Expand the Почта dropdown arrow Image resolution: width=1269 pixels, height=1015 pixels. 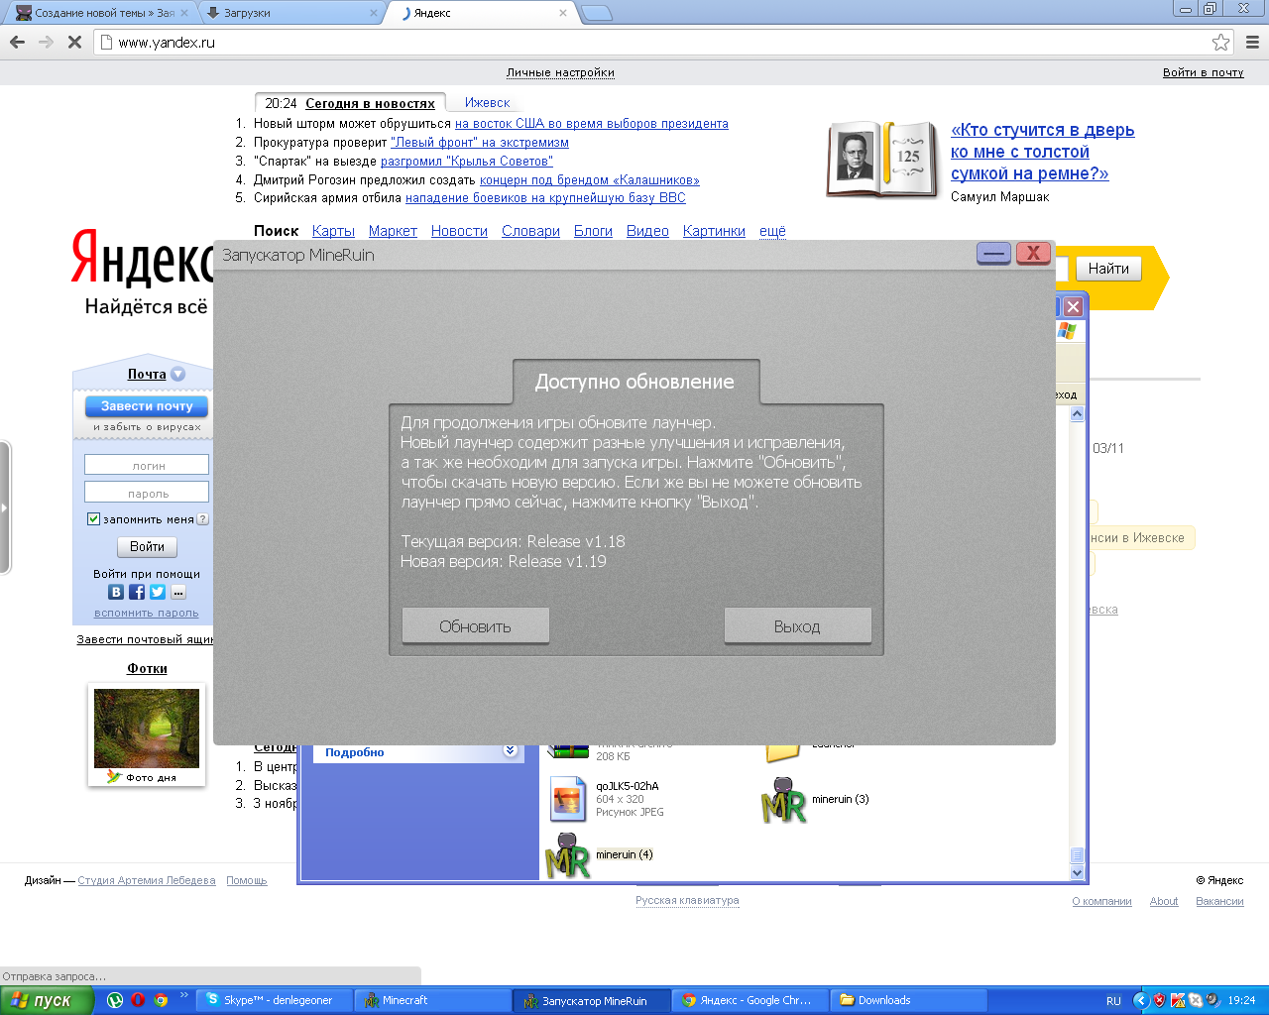pyautogui.click(x=177, y=374)
